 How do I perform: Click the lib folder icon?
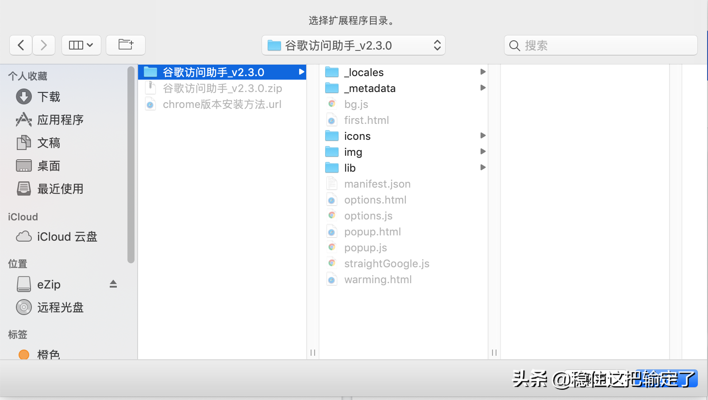pos(332,168)
